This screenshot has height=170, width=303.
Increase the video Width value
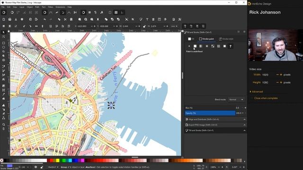click(281, 75)
